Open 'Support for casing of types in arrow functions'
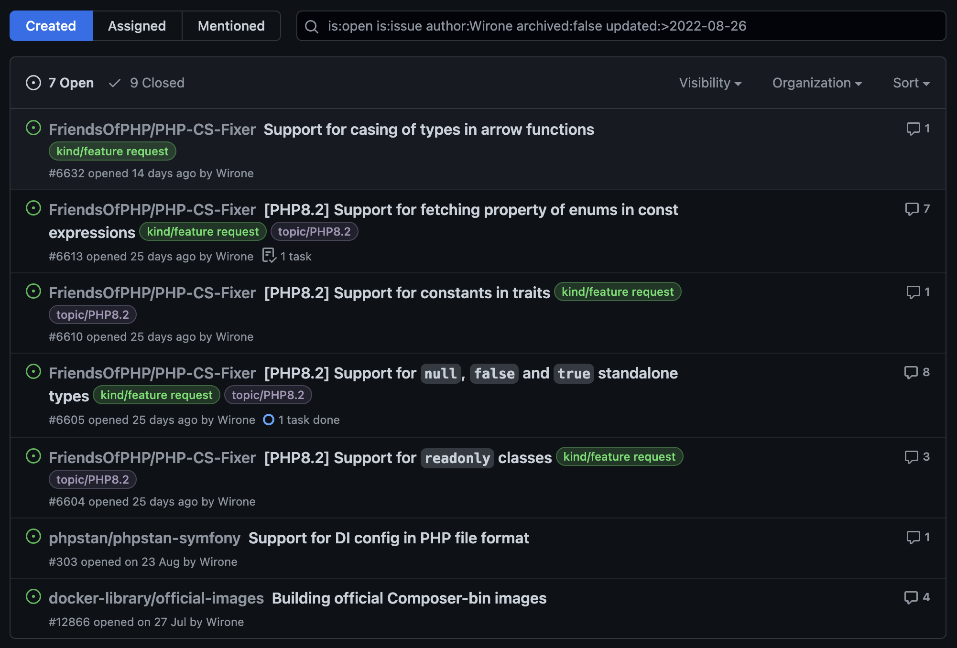This screenshot has height=648, width=957. [429, 130]
